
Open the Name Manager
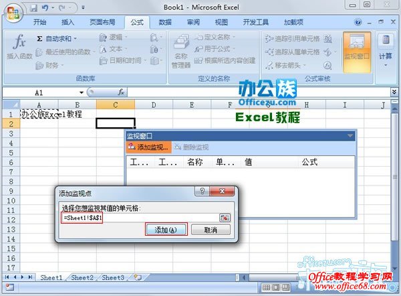point(181,52)
